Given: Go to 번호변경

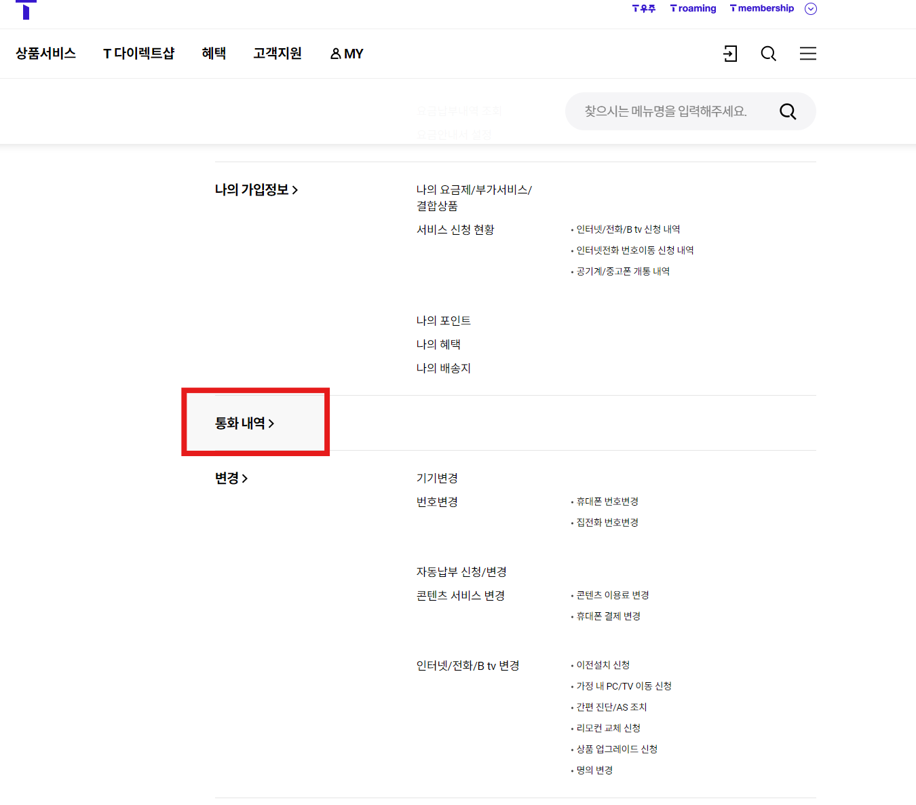Looking at the screenshot, I should coord(437,502).
